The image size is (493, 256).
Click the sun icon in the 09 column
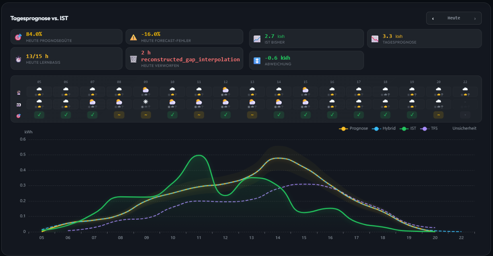(x=146, y=102)
